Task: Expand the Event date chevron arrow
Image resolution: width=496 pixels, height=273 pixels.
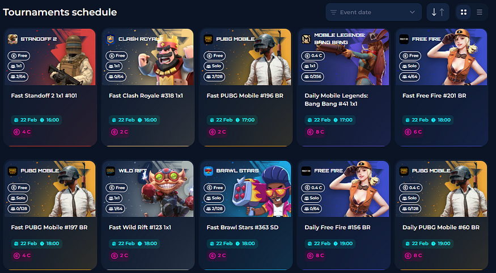Action: tap(412, 12)
